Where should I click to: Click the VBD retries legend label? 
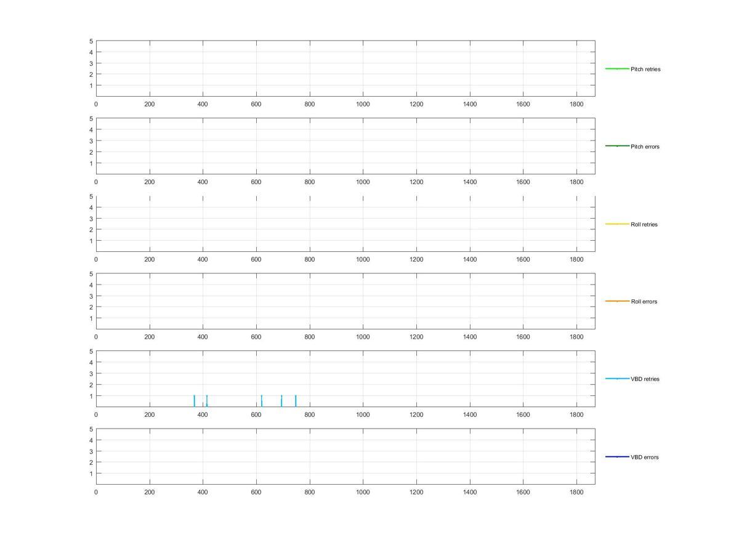tap(645, 379)
